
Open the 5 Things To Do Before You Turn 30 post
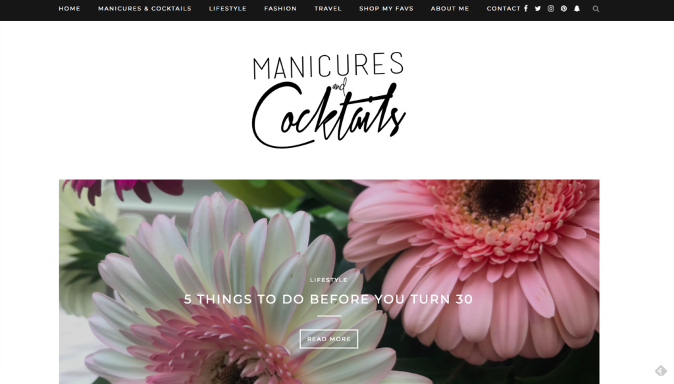(328, 299)
